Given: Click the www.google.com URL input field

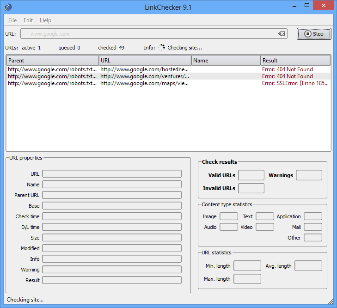Looking at the screenshot, I should pyautogui.click(x=153, y=34).
